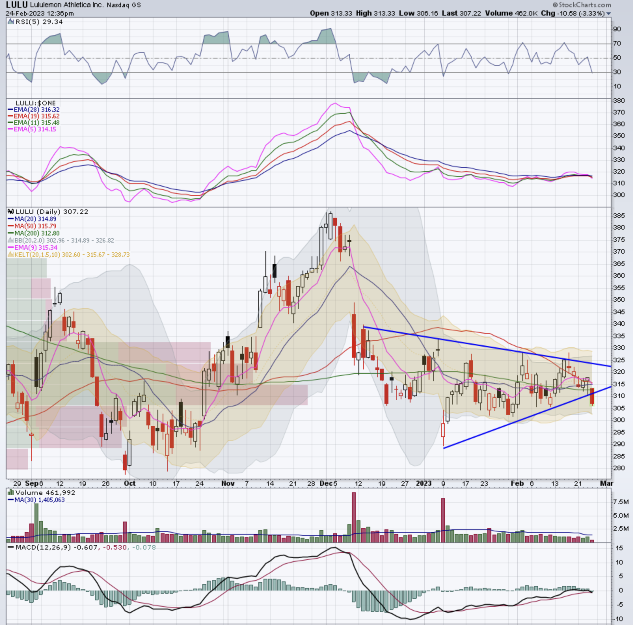Click the MACD signal value -0.530
Image resolution: width=633 pixels, height=625 pixels.
point(115,547)
